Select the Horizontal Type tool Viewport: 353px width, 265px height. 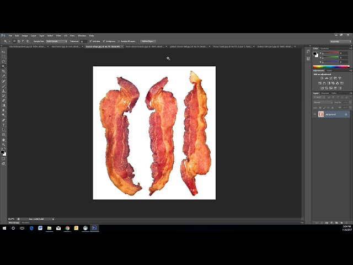pos(3,125)
